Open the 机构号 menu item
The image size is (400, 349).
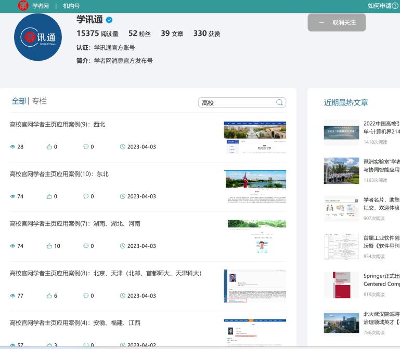coord(71,6)
